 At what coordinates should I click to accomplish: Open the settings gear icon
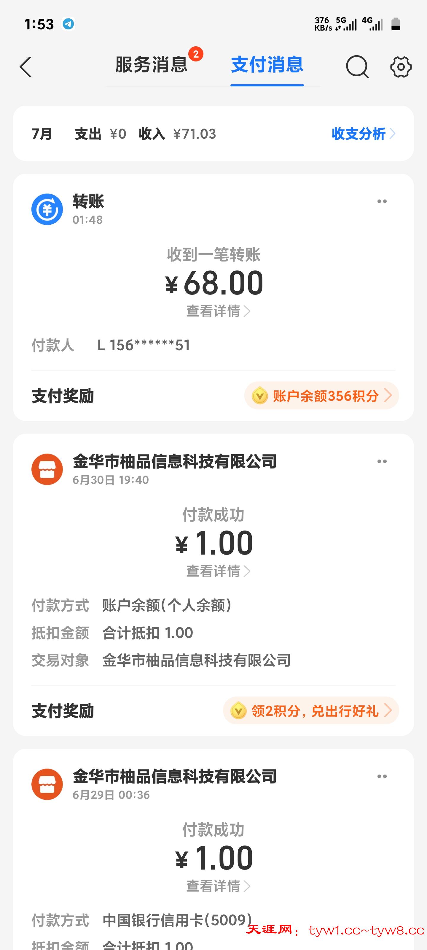pos(401,67)
